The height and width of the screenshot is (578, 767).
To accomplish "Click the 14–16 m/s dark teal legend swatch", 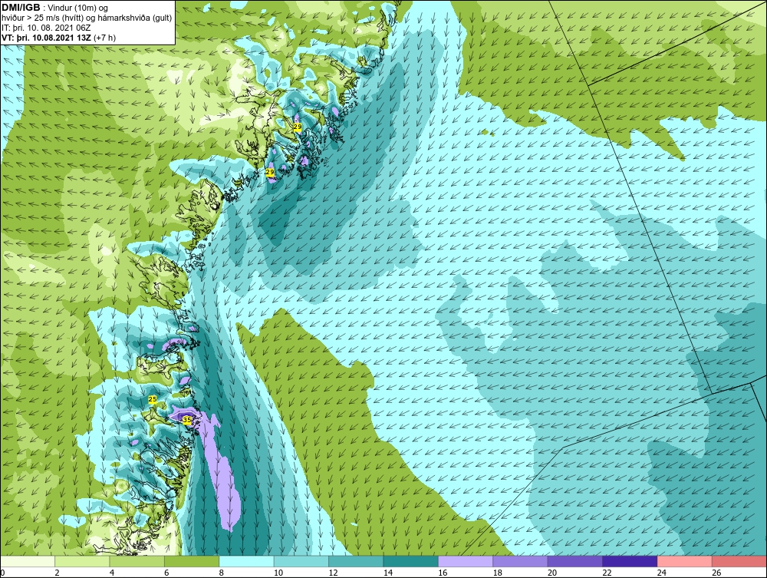I will (x=411, y=561).
